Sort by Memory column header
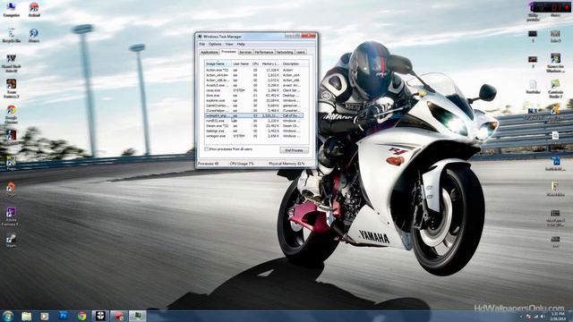This screenshot has width=573, height=322. coord(270,64)
